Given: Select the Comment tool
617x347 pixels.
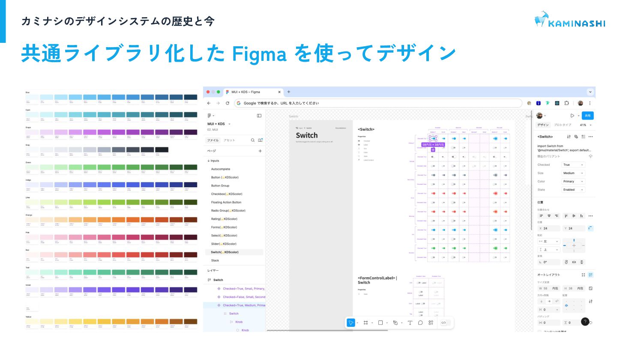Looking at the screenshot, I should pos(420,323).
